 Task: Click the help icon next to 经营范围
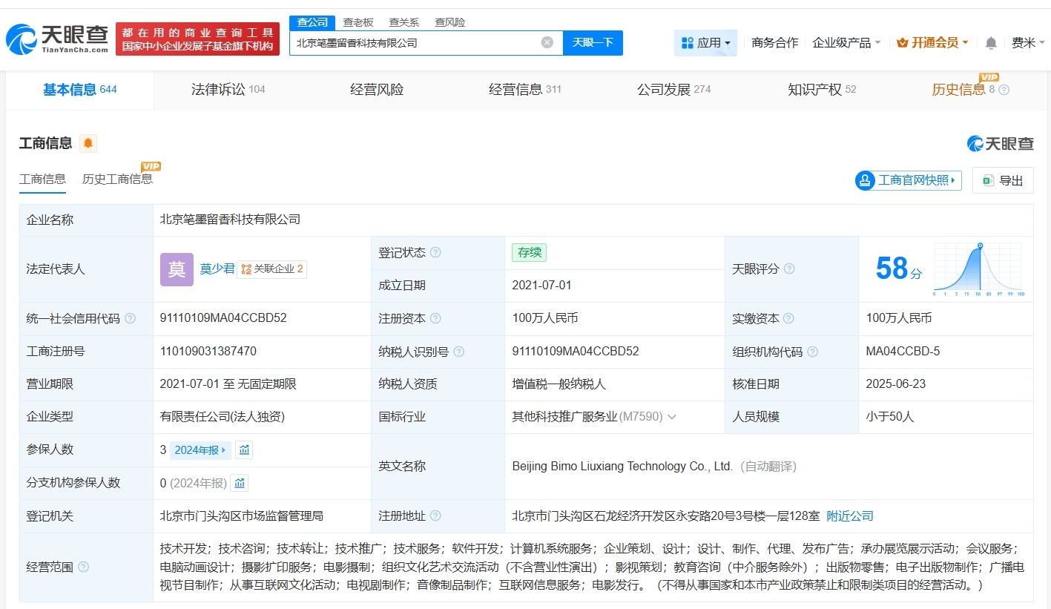click(x=84, y=567)
